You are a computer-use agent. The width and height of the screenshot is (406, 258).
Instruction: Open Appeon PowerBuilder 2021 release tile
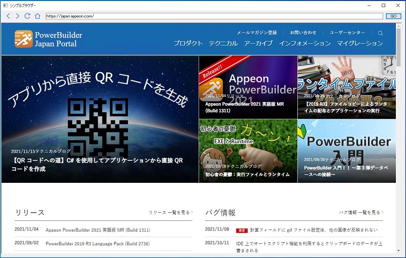tap(248, 87)
